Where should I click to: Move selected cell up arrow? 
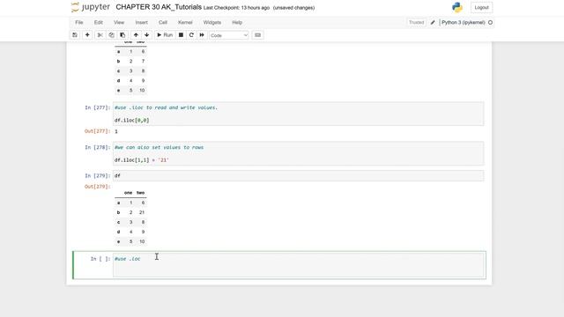pyautogui.click(x=136, y=35)
